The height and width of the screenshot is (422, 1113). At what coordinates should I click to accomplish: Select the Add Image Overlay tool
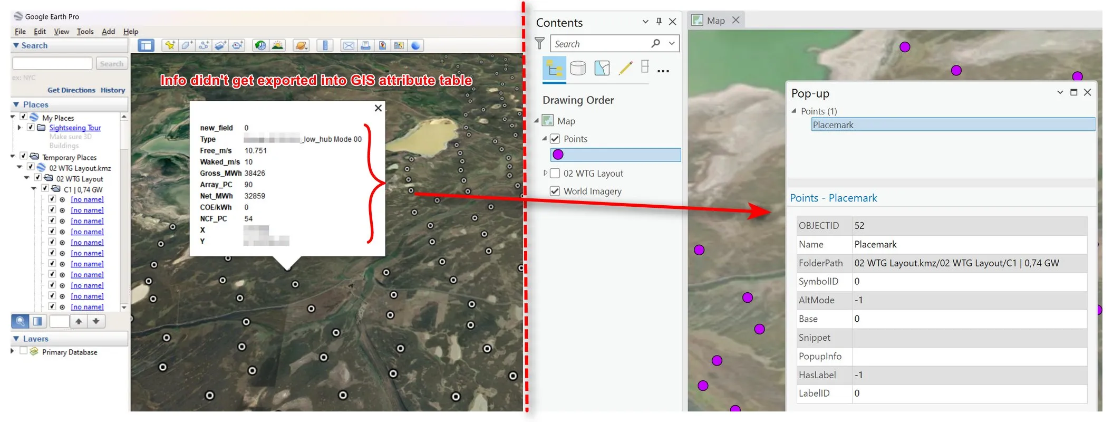[220, 45]
